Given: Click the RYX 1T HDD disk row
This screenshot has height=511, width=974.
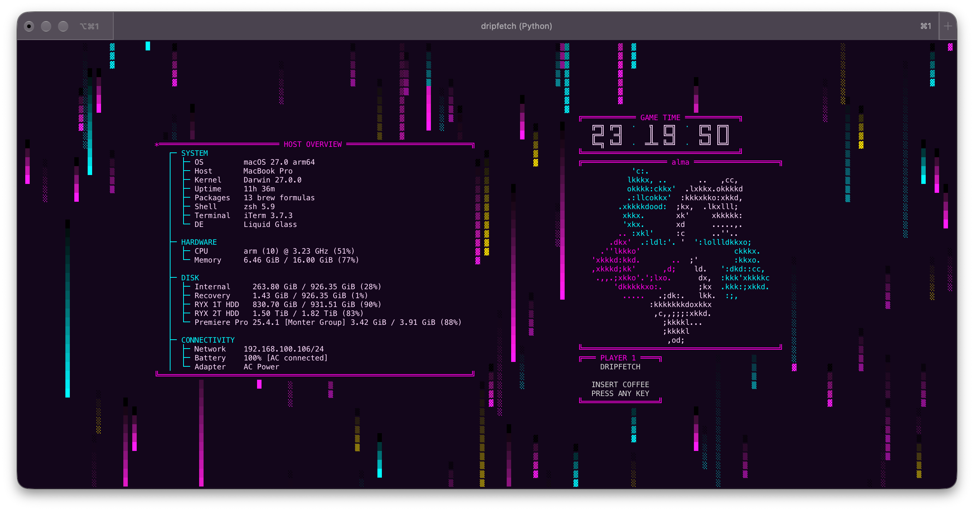Looking at the screenshot, I should (288, 304).
